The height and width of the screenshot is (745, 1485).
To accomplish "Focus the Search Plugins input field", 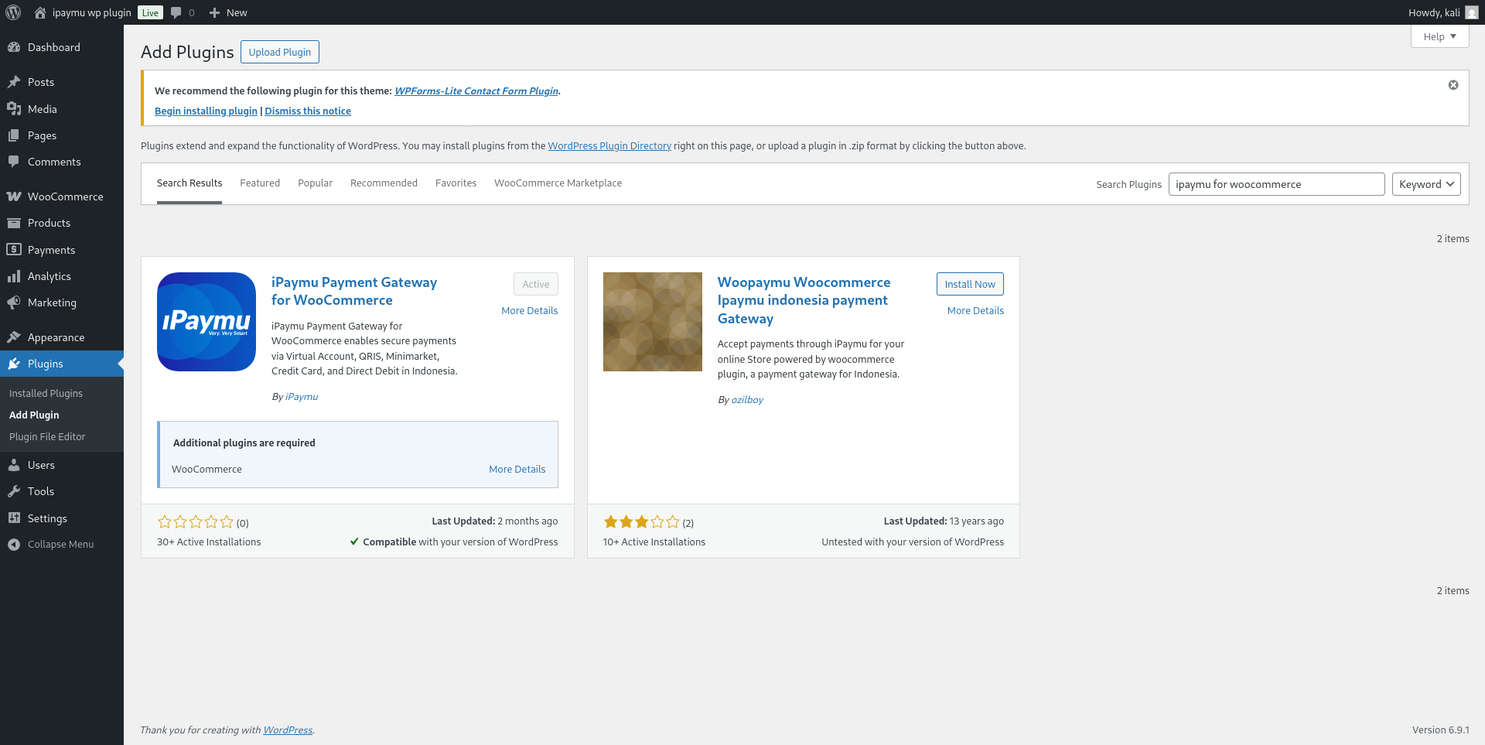I will point(1276,184).
